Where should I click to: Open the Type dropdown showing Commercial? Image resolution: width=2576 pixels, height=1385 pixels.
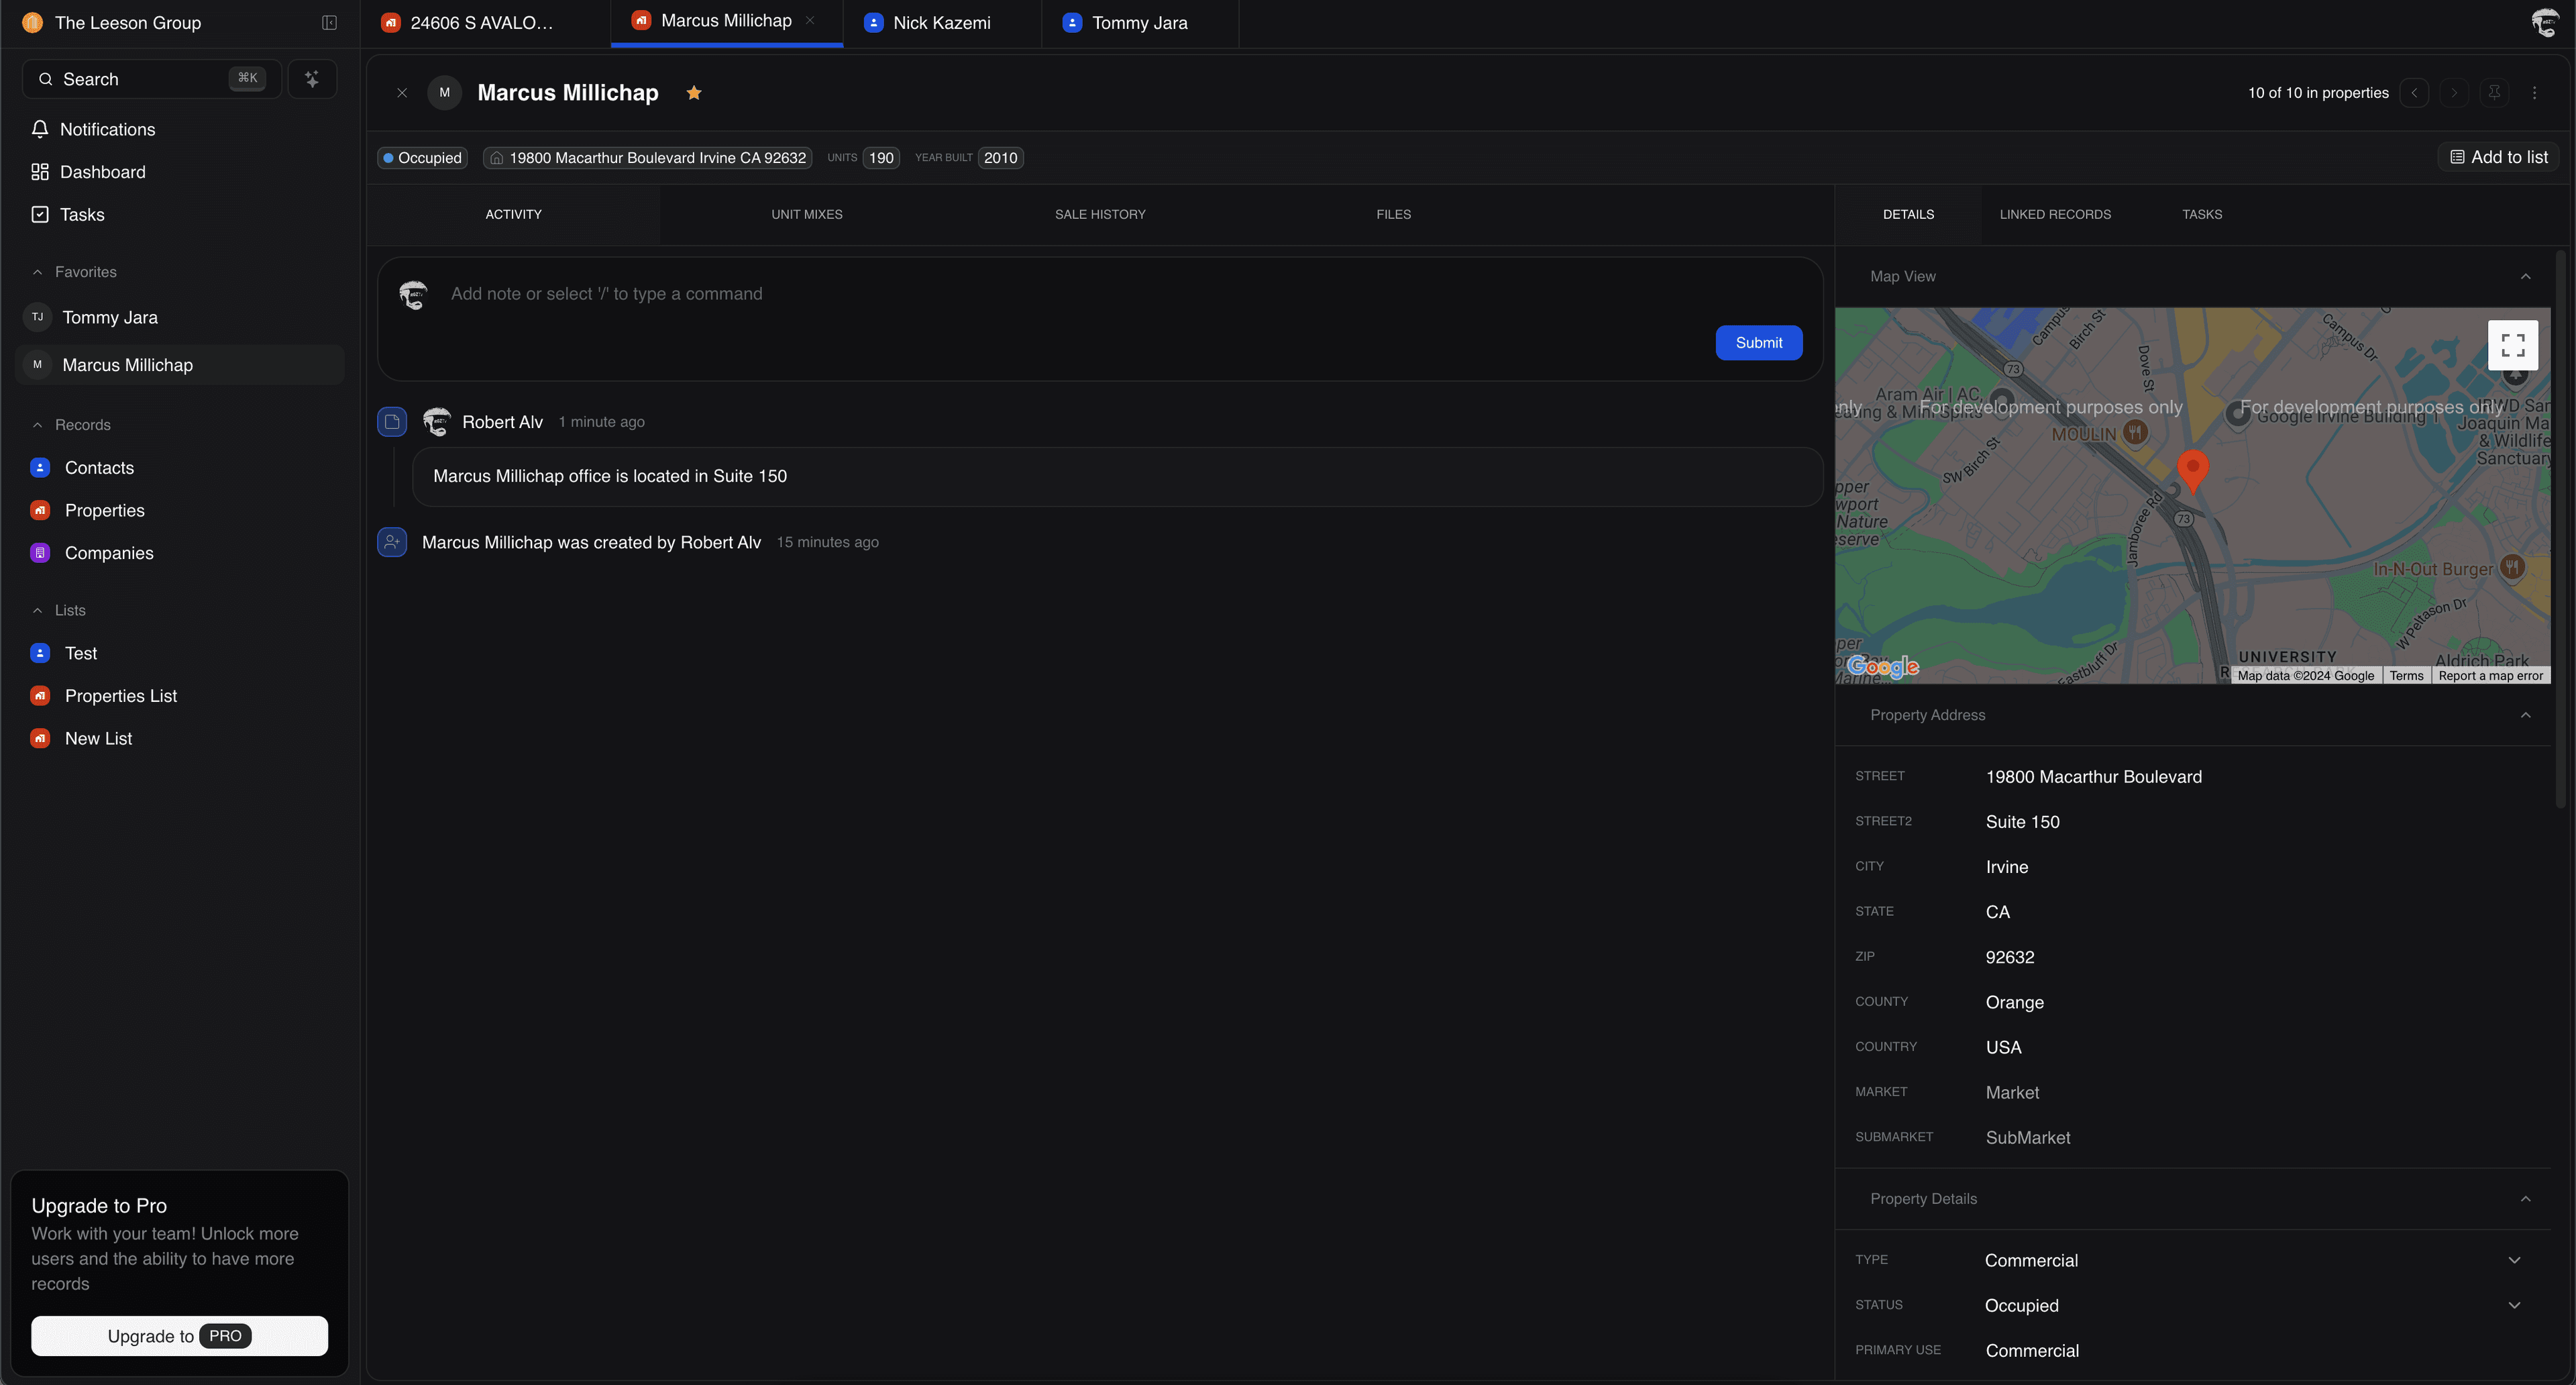[2514, 1260]
